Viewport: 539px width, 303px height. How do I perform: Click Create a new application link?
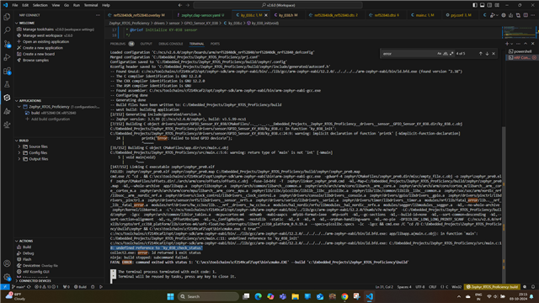[x=43, y=48]
